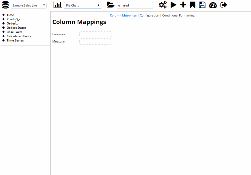
Task: Click the Measure drop target box
Action: pyautogui.click(x=96, y=41)
